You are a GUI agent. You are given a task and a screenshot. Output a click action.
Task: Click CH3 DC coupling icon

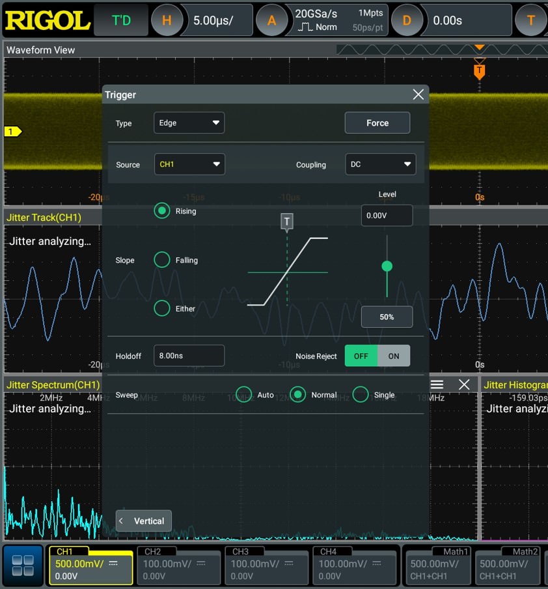pyautogui.click(x=288, y=563)
